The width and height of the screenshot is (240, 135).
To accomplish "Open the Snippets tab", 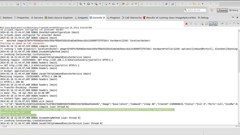I will tap(81, 18).
